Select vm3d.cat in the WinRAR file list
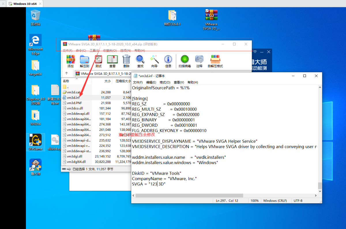The height and width of the screenshot is (229, 346). [x=97, y=92]
